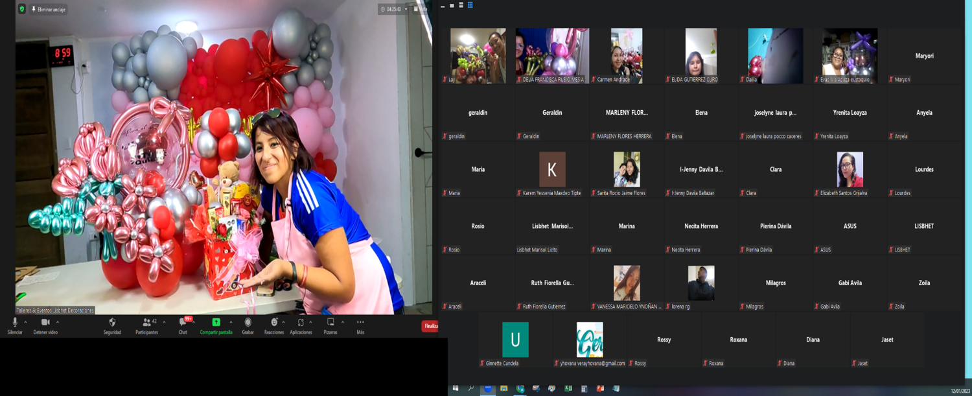Open the Más options menu
Image resolution: width=972 pixels, height=396 pixels.
point(360,323)
